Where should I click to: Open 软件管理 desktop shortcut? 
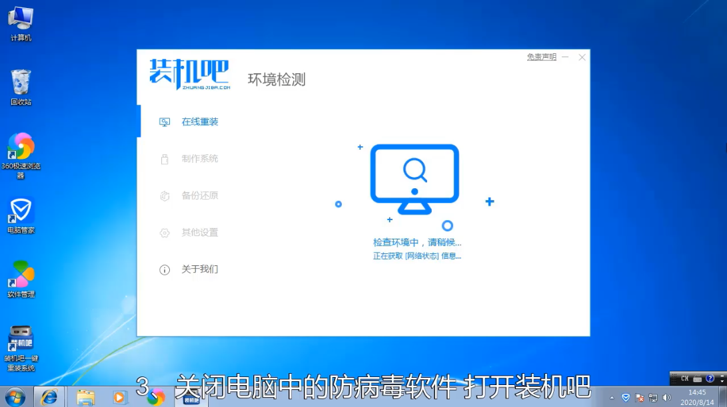coord(21,273)
